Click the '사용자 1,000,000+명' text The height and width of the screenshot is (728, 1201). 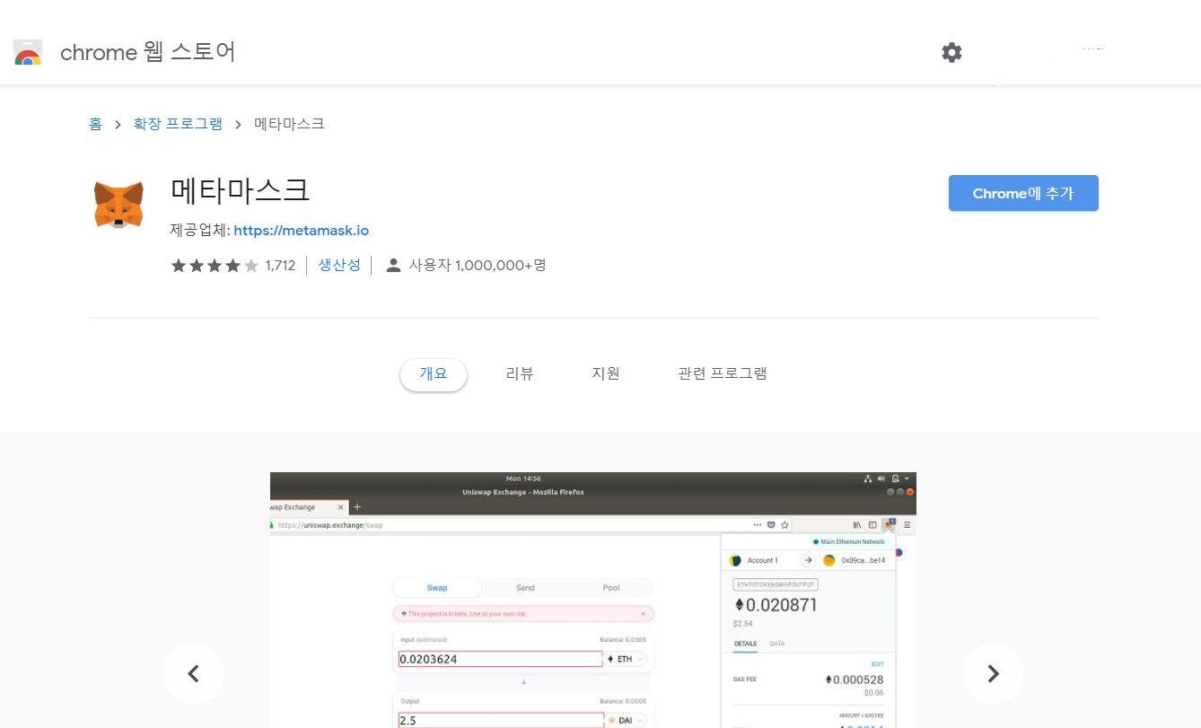[478, 266]
